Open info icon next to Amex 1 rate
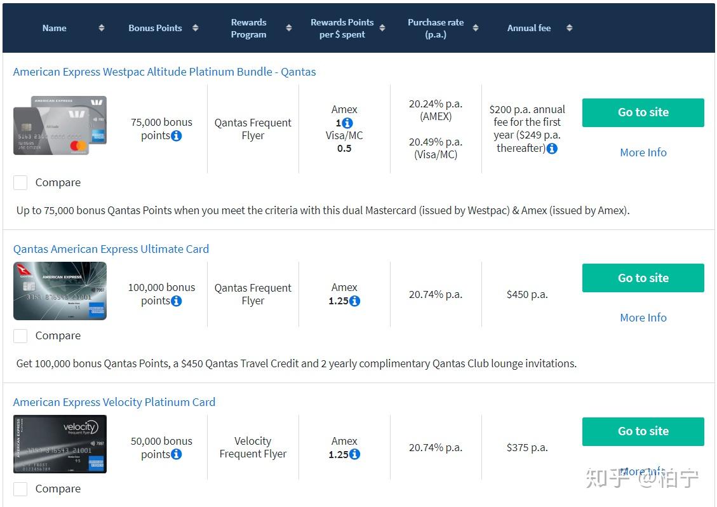 (x=347, y=123)
